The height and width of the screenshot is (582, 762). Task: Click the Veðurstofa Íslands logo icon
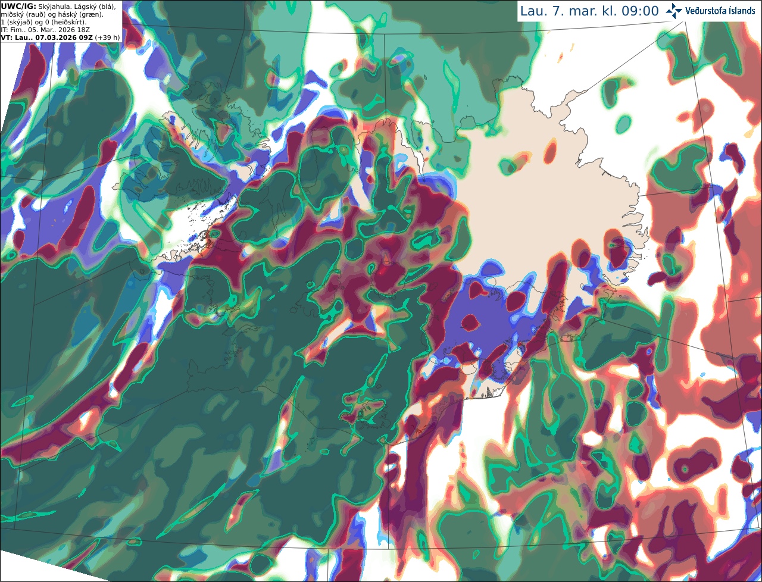tap(674, 11)
